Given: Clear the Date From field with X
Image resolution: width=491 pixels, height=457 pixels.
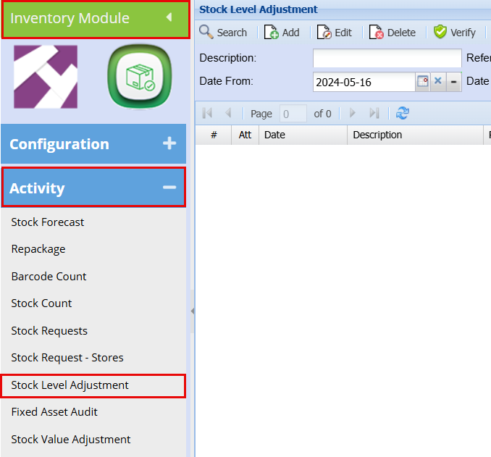Looking at the screenshot, I should coord(437,81).
